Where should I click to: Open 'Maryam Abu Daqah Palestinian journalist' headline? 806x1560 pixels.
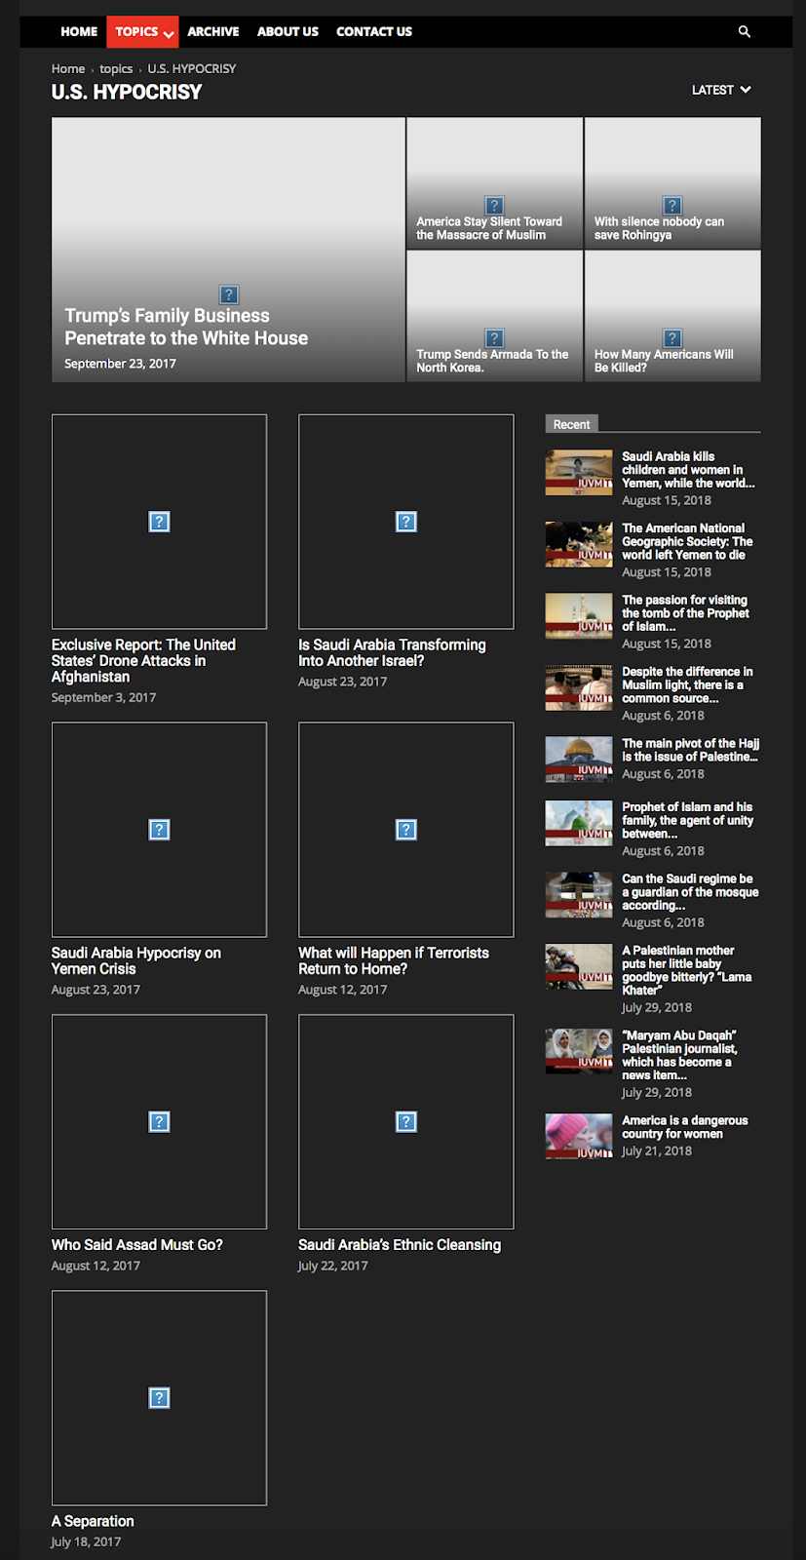679,1055
